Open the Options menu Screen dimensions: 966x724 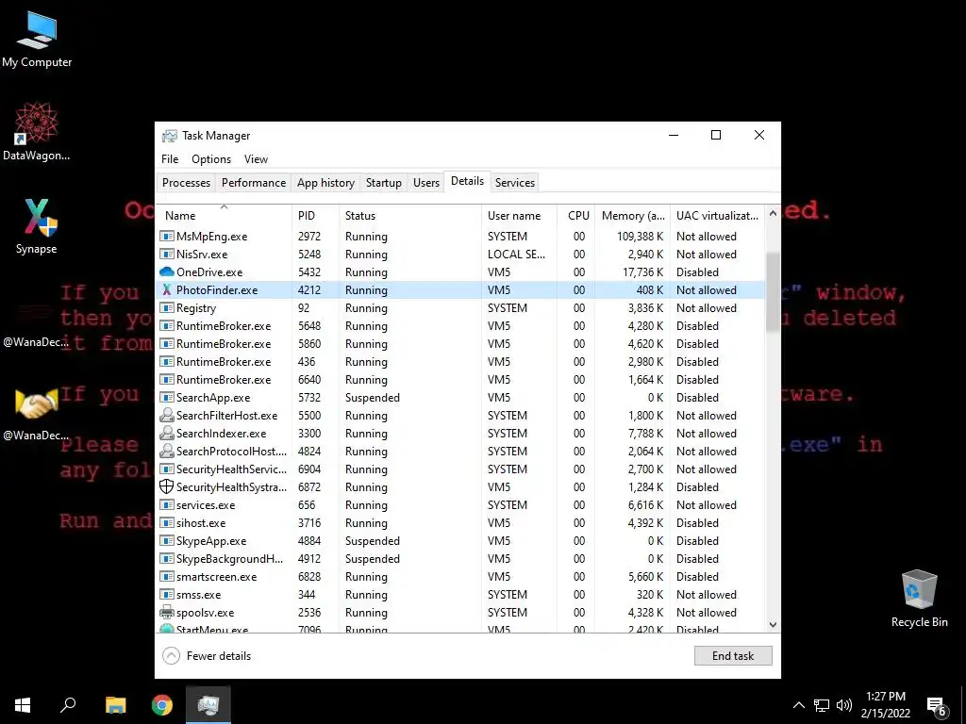coord(211,158)
